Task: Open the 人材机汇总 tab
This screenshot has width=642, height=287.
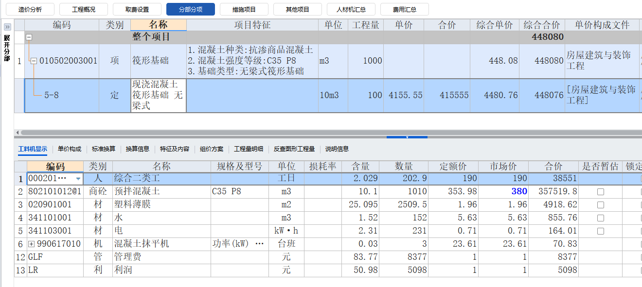Action: click(x=352, y=9)
